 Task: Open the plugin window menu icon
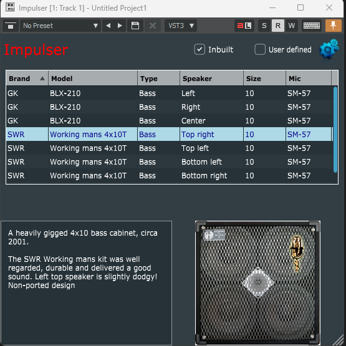11,26
